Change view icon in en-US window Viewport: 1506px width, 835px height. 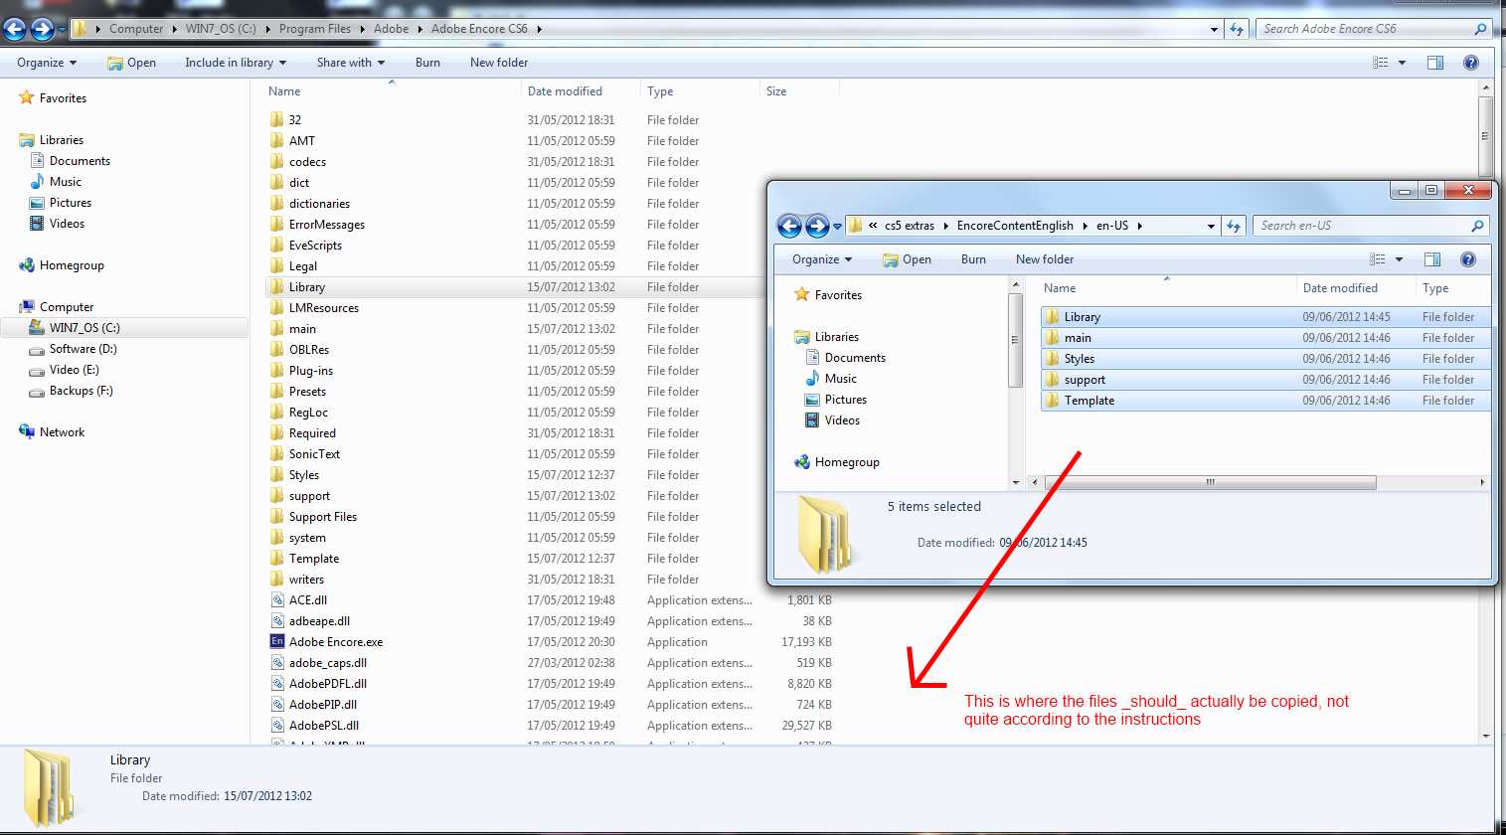tap(1378, 259)
